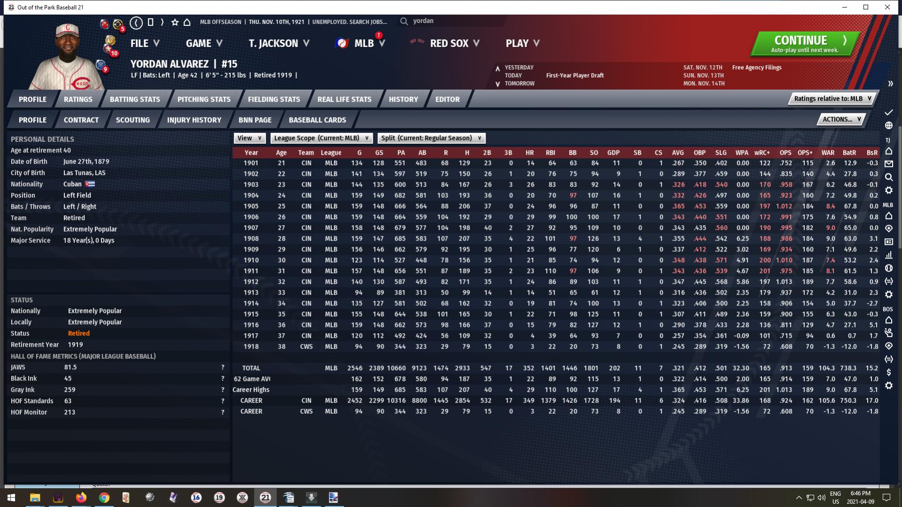Switch to FIELDING STATS tab
902x507 pixels.
click(274, 99)
